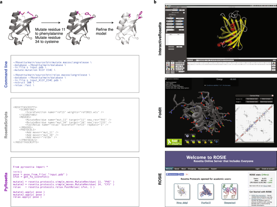Click the Foldit logo in bottom-left corner
The width and height of the screenshot is (277, 207).
[x=174, y=142]
